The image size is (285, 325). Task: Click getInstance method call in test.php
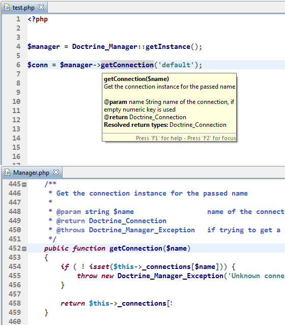pyautogui.click(x=168, y=47)
